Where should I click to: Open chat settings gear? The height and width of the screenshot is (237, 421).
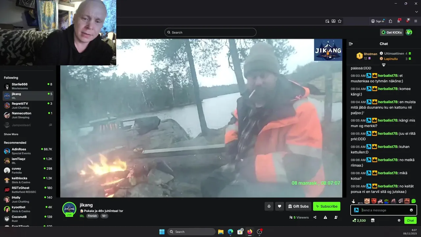399,221
